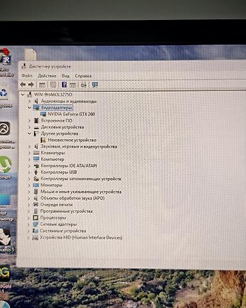The width and height of the screenshot is (246, 308).
Task: Expand the Системные устройства chevron
Action: tap(28, 231)
